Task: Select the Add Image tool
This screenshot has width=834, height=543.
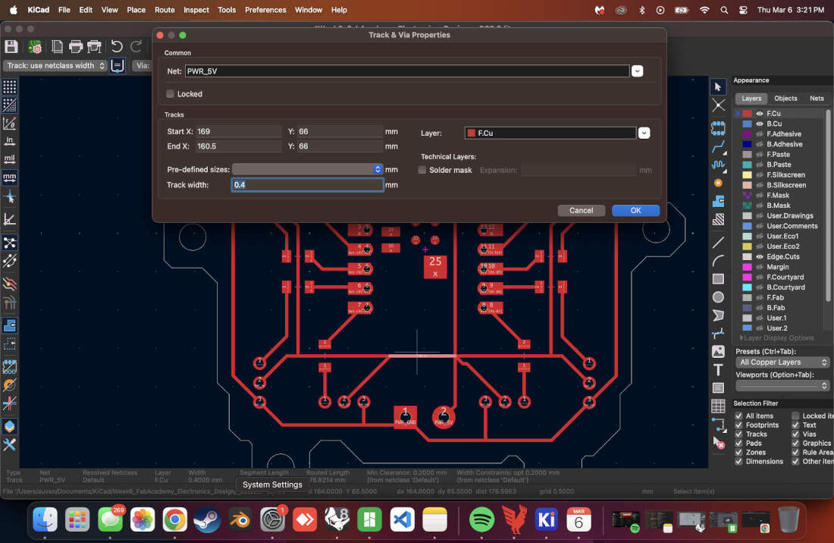Action: (x=718, y=352)
